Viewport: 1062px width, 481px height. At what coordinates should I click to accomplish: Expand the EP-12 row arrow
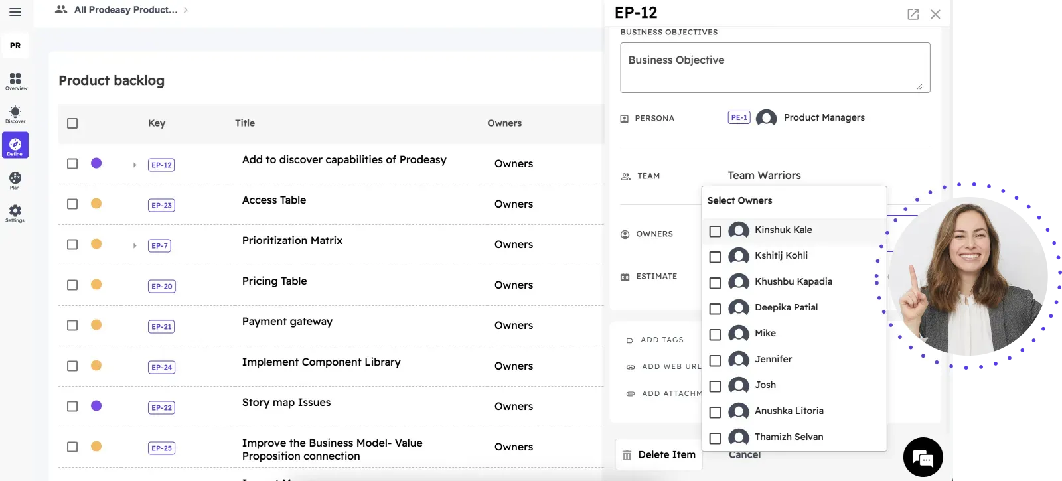pyautogui.click(x=135, y=165)
